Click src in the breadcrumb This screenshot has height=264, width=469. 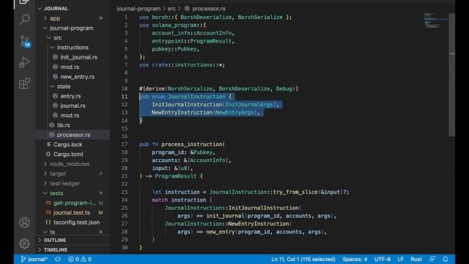(x=171, y=9)
